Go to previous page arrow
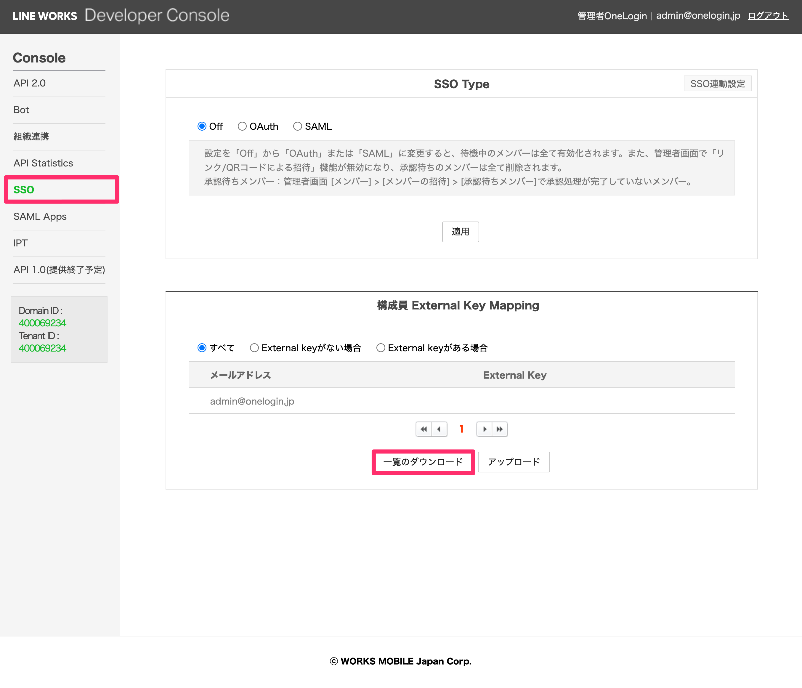Viewport: 802px width, 688px height. 439,429
